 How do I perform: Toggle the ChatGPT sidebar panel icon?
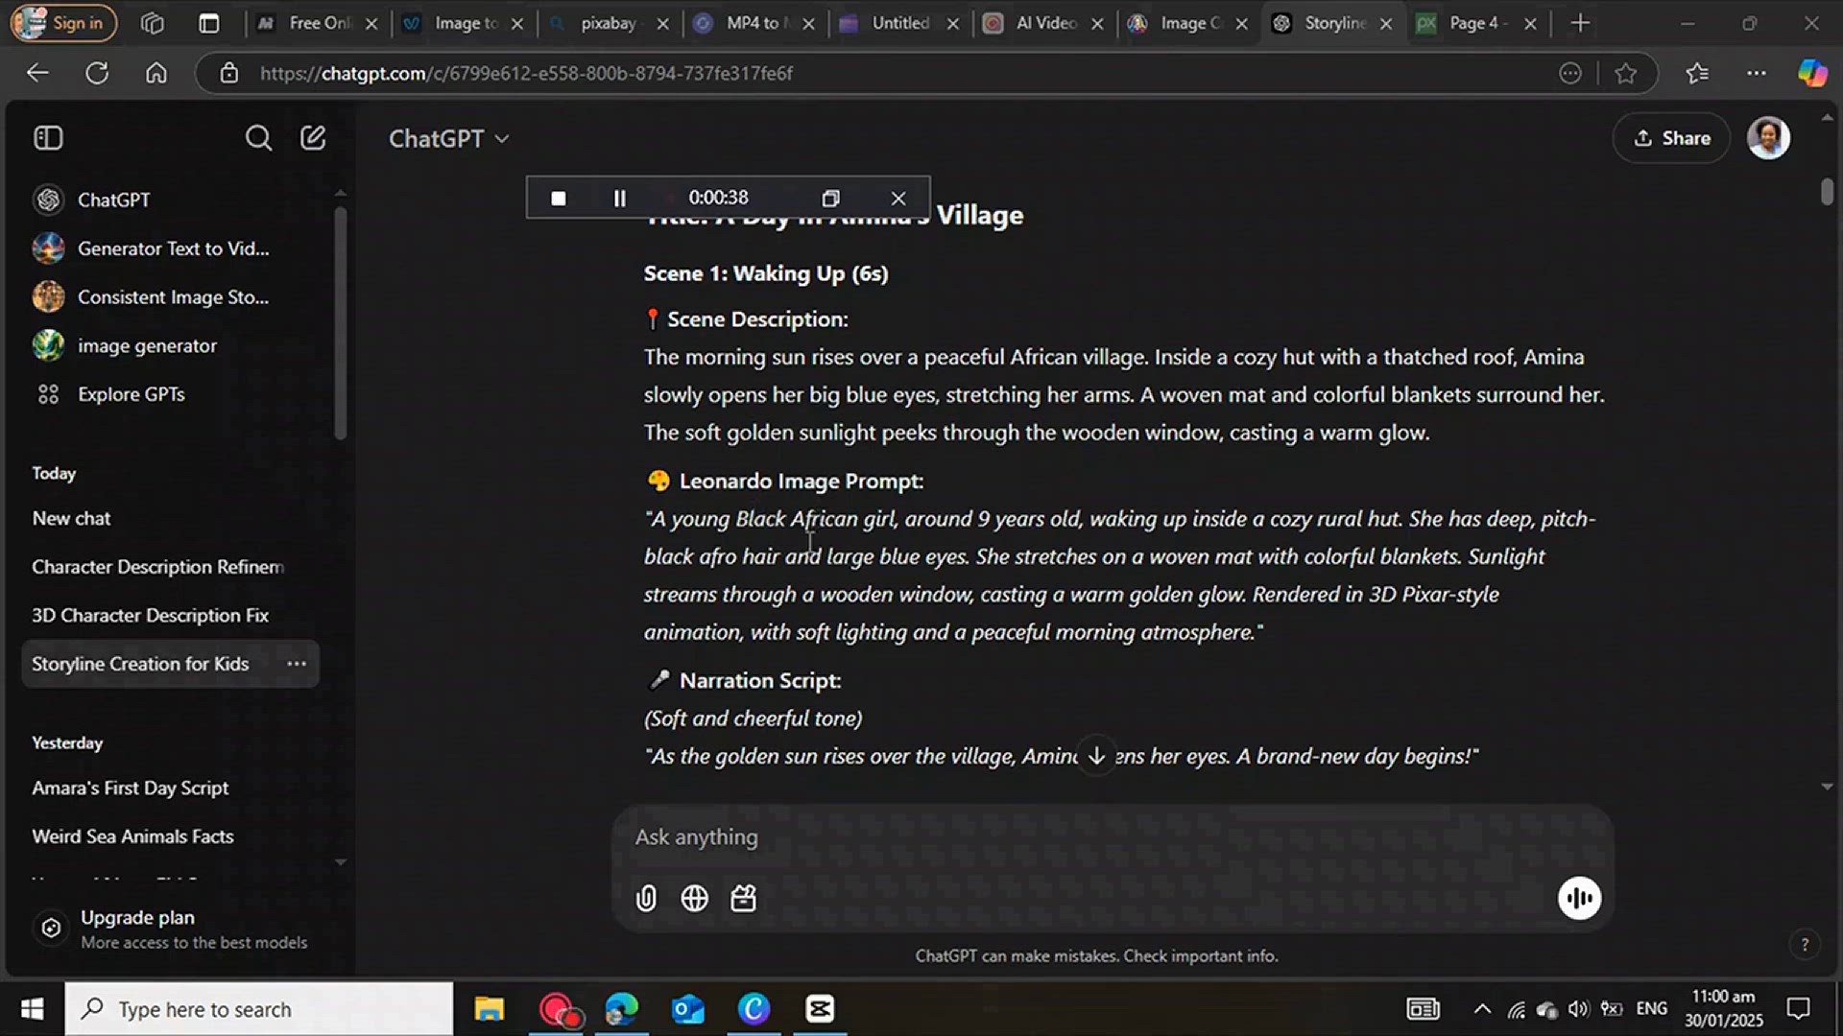tap(48, 138)
